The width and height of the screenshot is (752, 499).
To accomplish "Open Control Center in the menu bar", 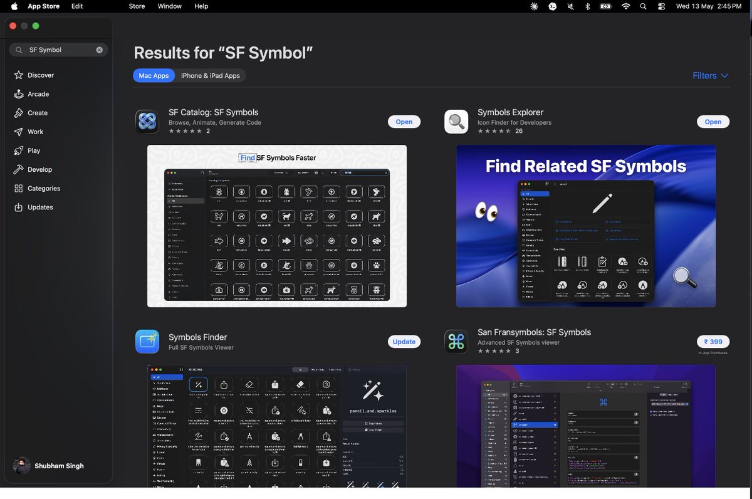I will click(661, 6).
